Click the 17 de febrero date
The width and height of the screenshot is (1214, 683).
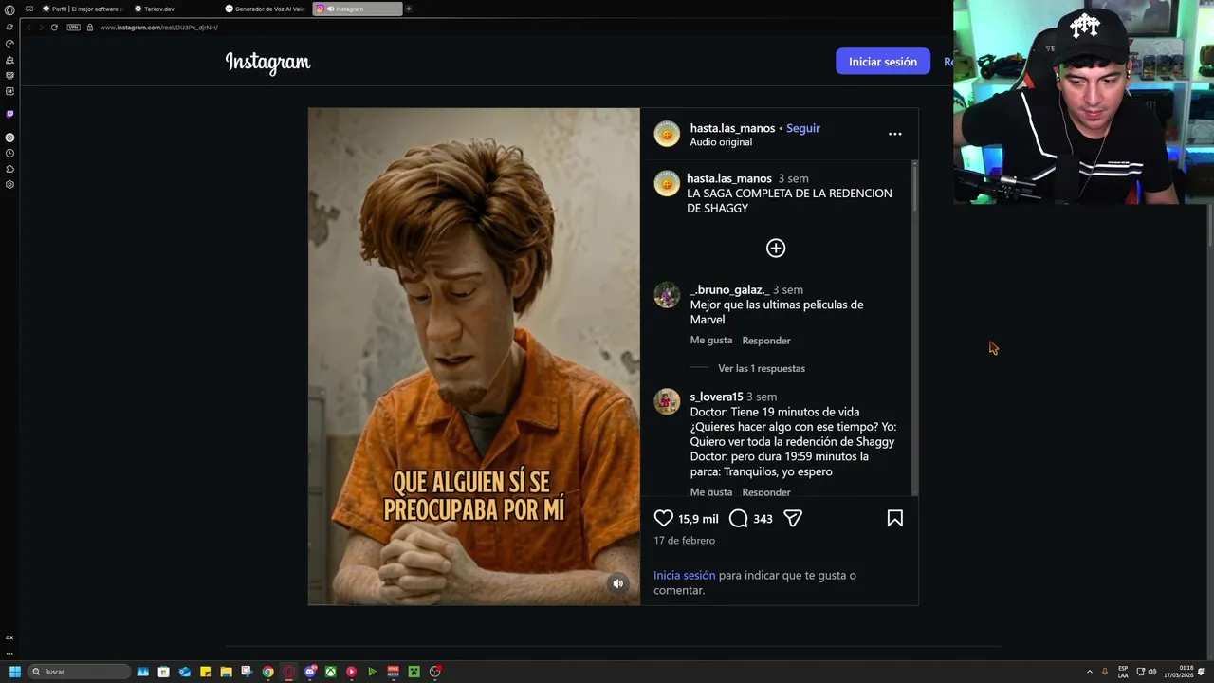(x=684, y=541)
